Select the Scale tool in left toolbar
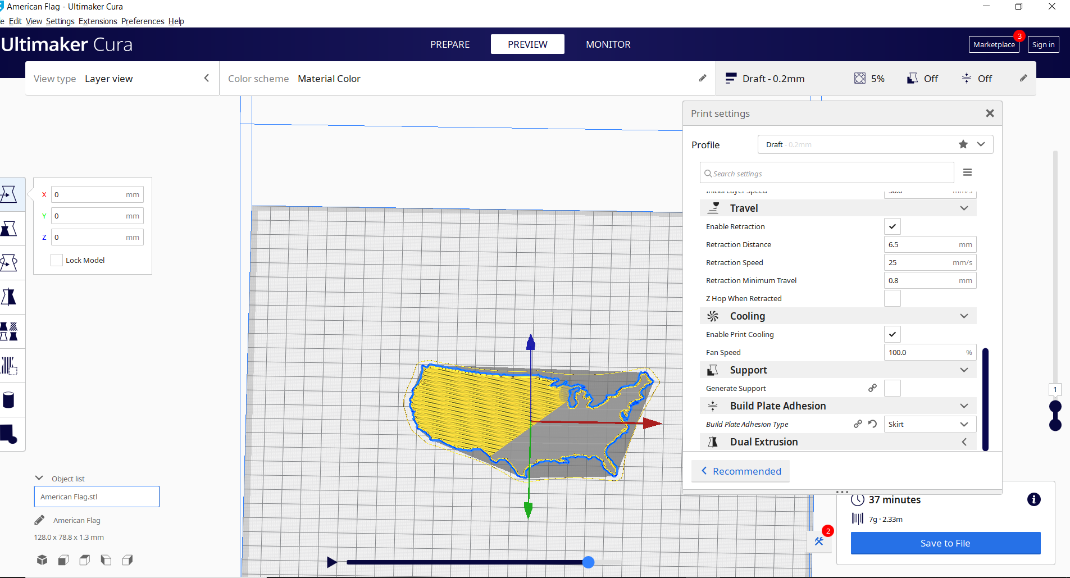This screenshot has width=1070, height=578. (x=9, y=229)
